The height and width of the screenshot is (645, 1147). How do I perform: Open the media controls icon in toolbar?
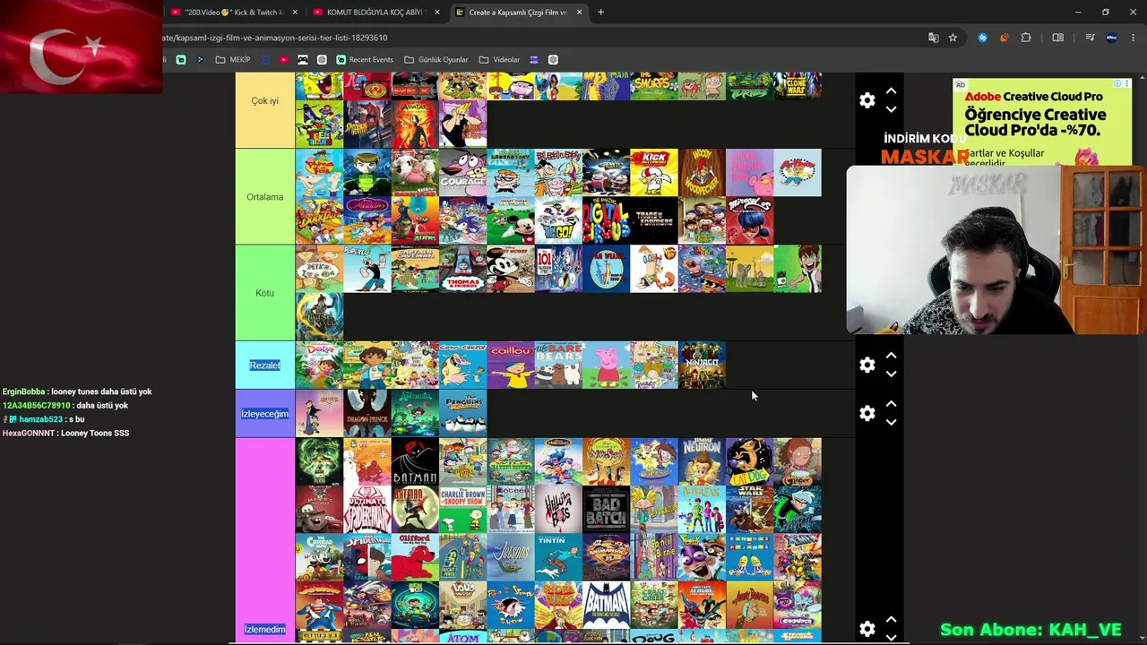(1090, 38)
